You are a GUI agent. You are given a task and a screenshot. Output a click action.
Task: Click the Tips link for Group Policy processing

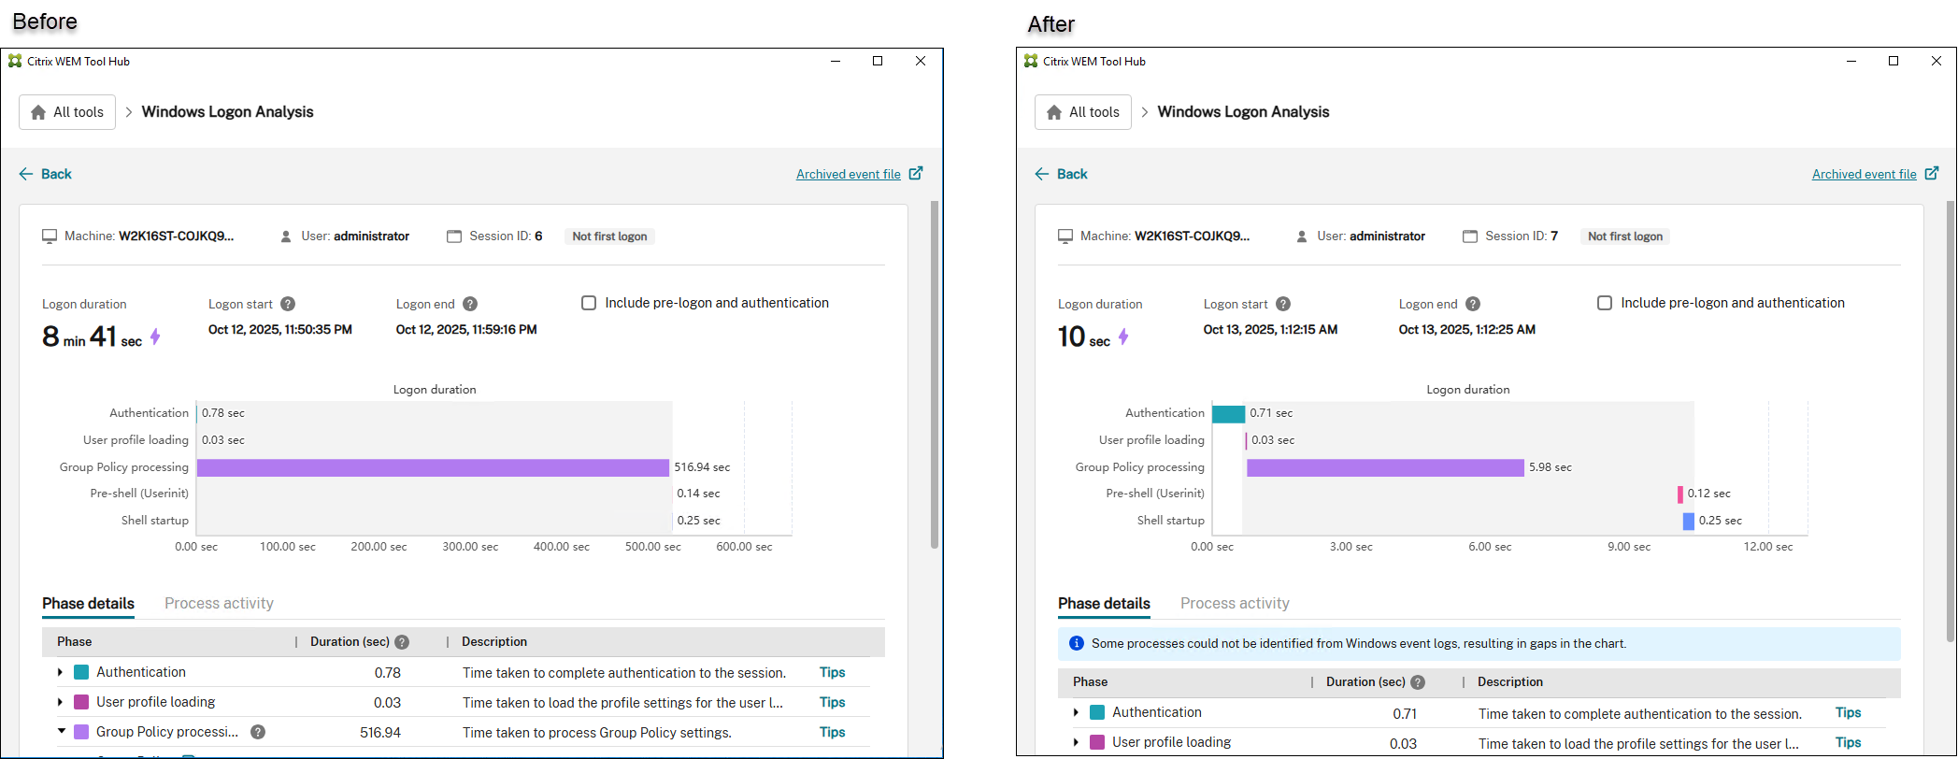tap(832, 732)
